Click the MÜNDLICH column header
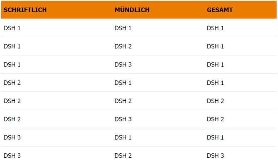 (x=132, y=10)
